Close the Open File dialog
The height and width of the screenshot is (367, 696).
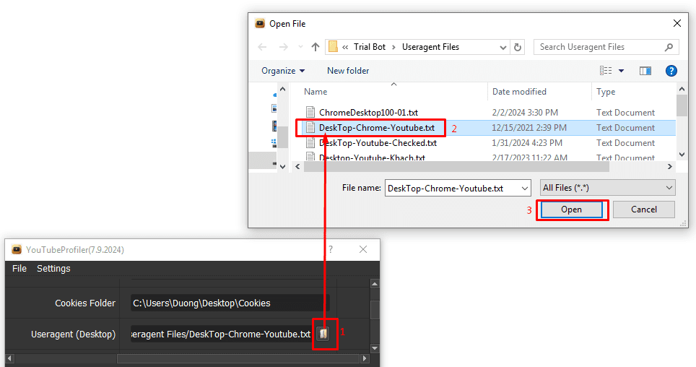(x=677, y=23)
